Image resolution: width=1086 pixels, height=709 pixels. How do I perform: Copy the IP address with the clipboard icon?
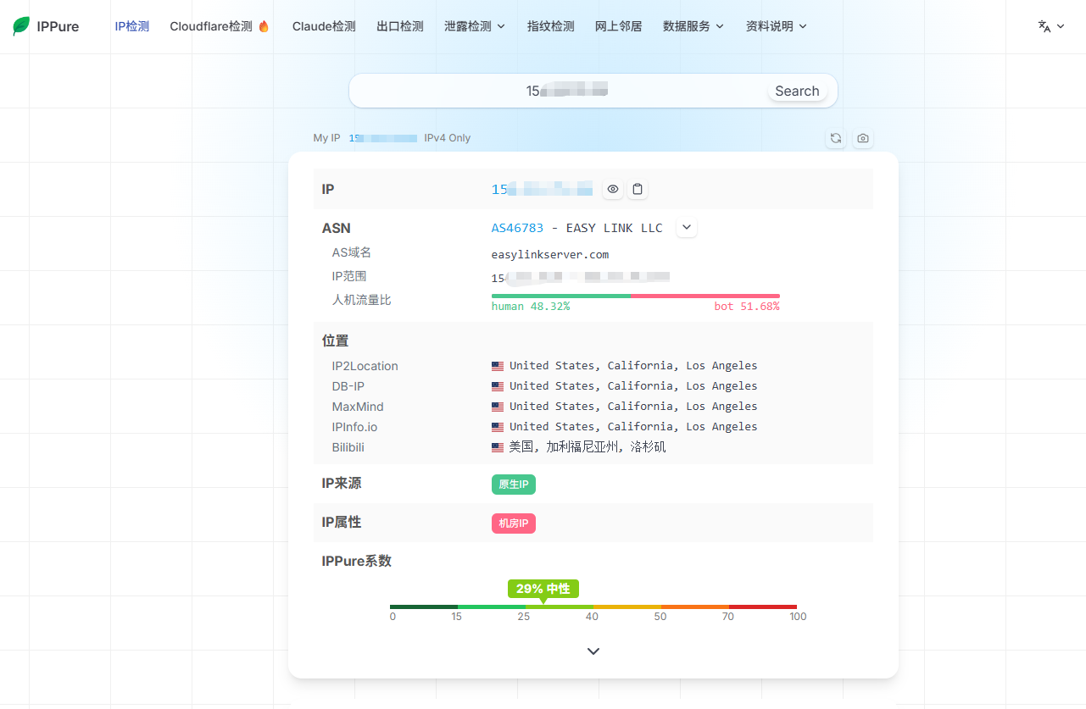click(x=638, y=189)
